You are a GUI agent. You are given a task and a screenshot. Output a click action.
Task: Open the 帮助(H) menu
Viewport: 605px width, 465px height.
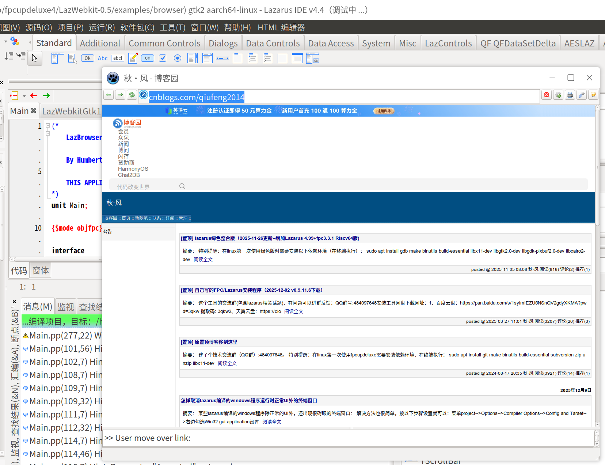pos(237,28)
